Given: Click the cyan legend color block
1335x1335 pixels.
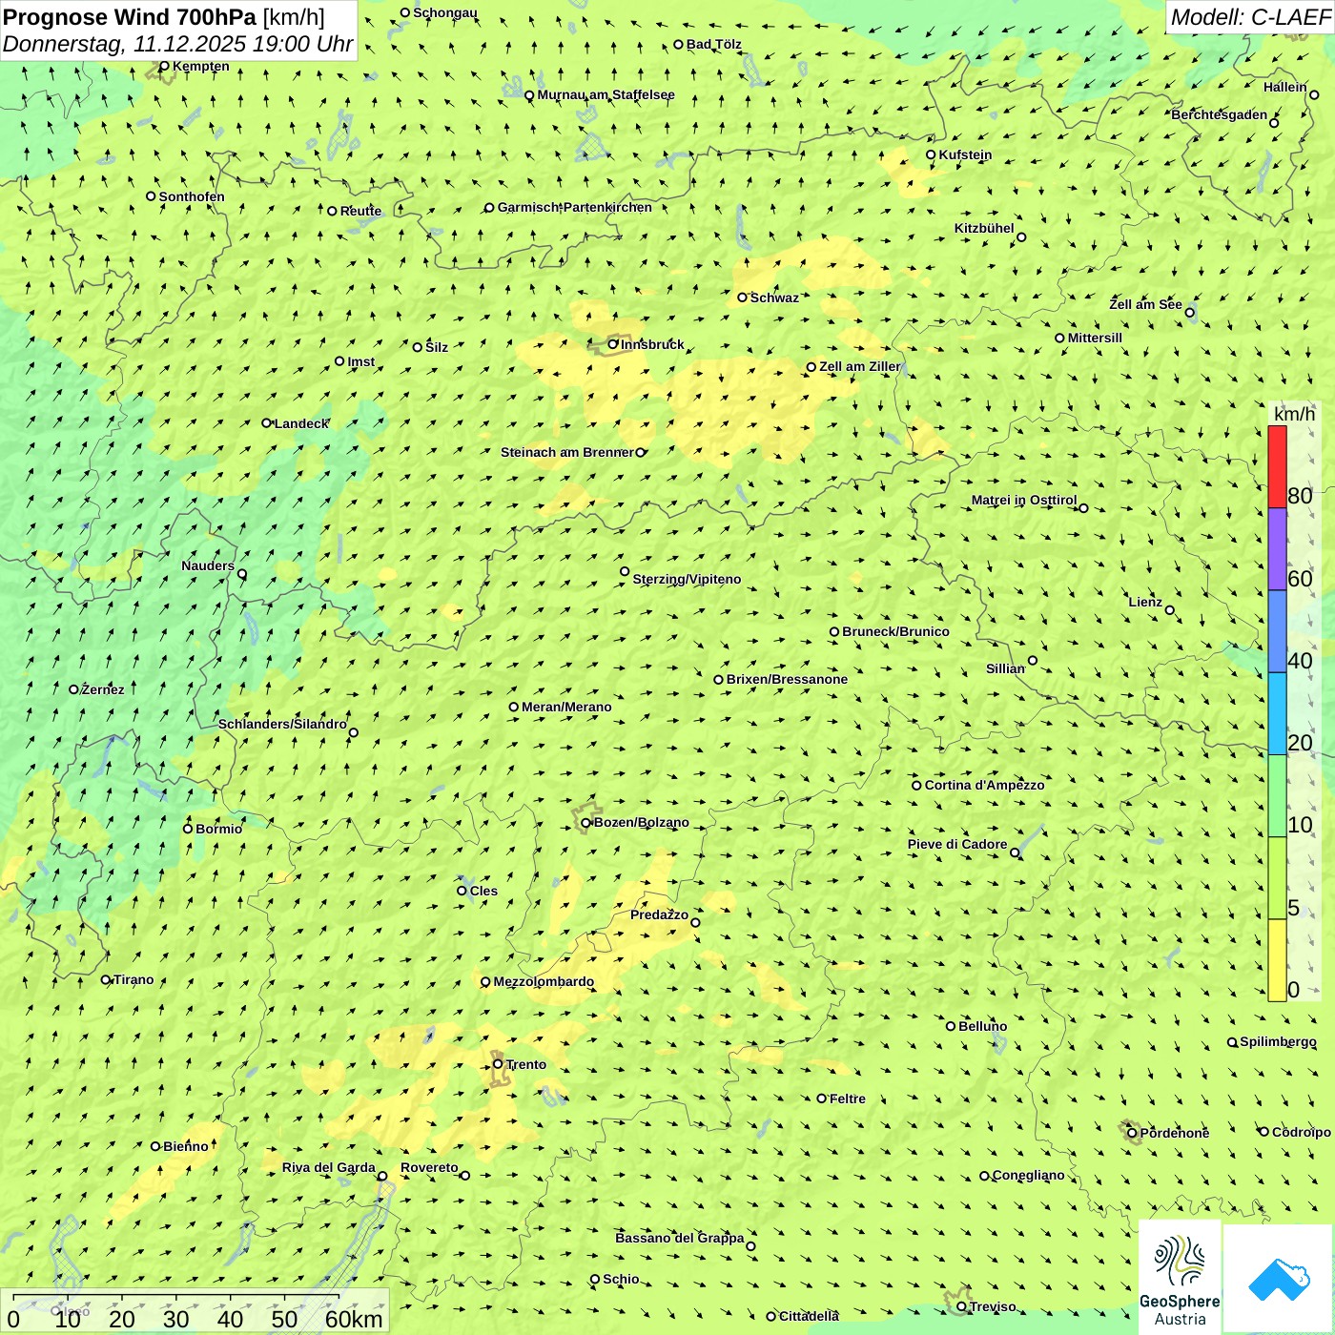Looking at the screenshot, I should tap(1277, 713).
